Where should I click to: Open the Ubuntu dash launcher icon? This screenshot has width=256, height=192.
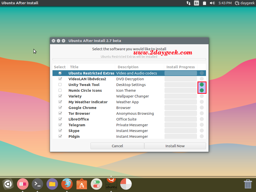tap(8, 184)
